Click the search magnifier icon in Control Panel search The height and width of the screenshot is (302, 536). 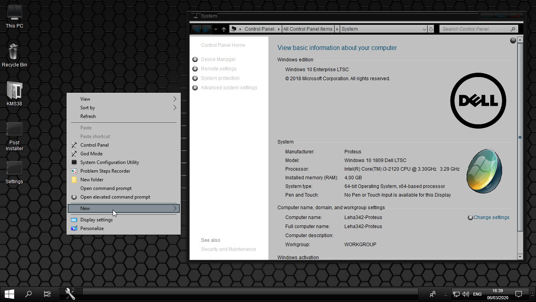pyautogui.click(x=513, y=29)
